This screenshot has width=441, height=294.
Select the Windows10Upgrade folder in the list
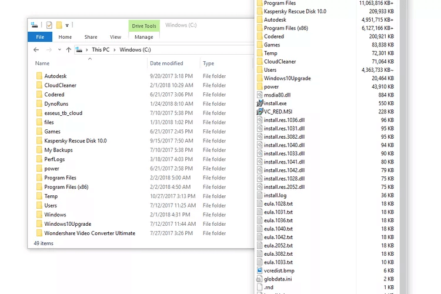pyautogui.click(x=68, y=224)
